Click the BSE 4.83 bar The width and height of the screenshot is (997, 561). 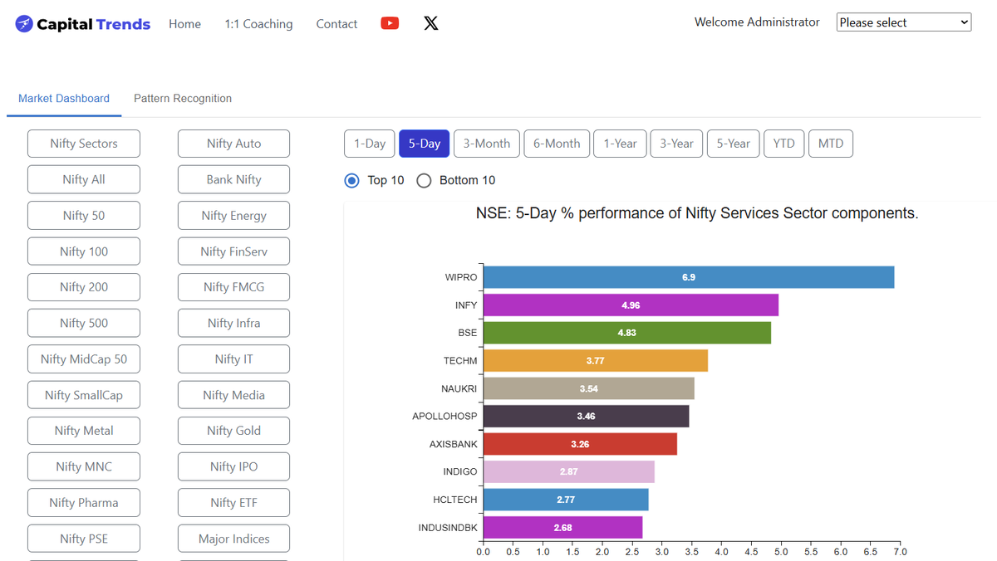point(627,333)
